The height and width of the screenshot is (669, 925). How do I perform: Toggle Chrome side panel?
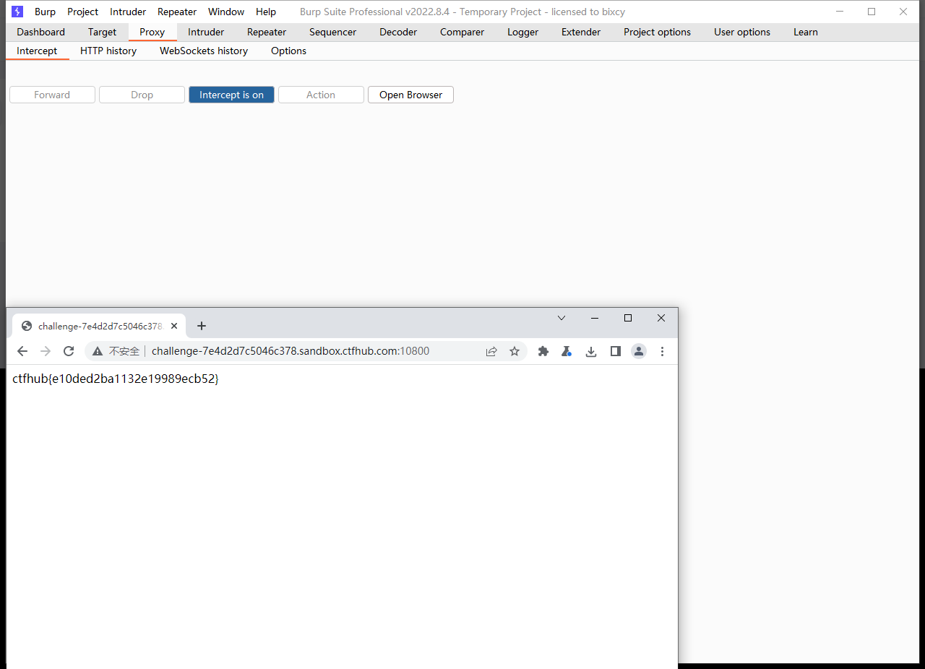615,351
